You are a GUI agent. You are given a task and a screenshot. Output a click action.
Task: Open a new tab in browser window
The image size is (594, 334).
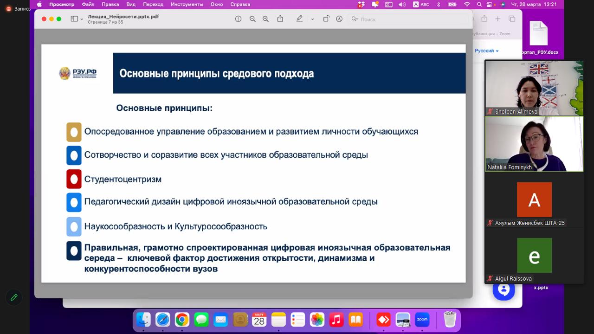[x=497, y=19]
